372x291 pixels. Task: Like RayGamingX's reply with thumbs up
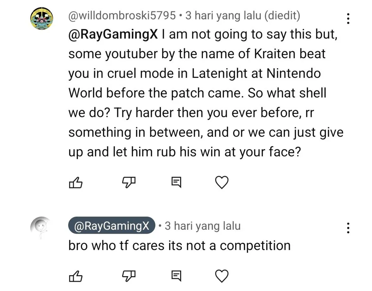pos(76,276)
